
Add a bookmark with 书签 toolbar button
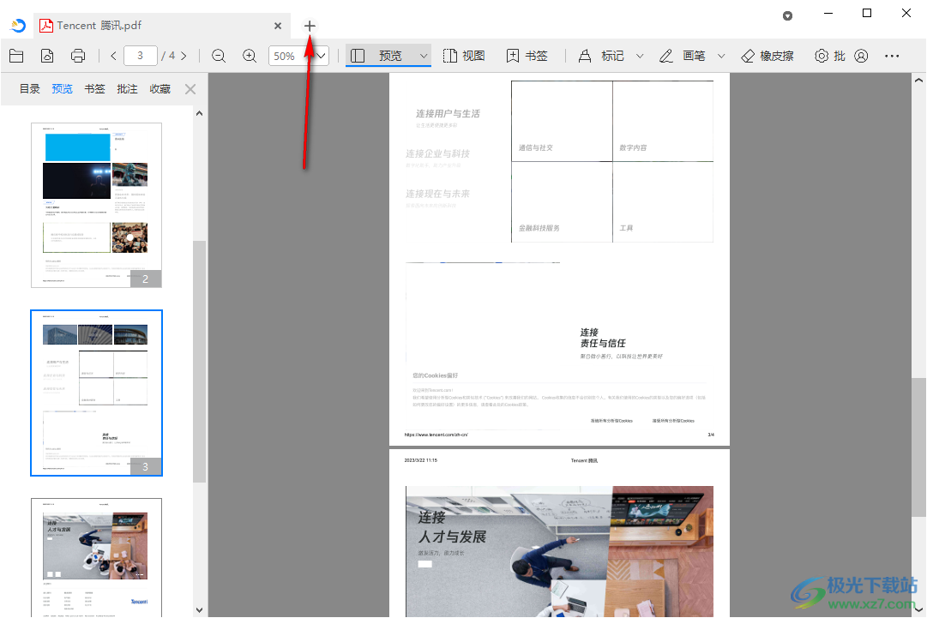[527, 56]
